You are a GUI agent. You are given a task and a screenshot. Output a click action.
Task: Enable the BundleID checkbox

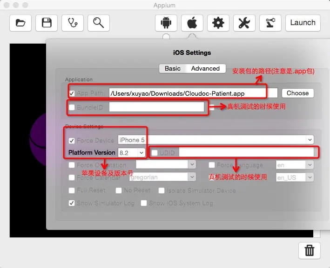pos(72,107)
